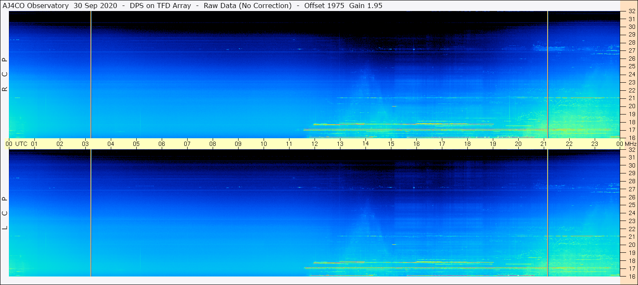This screenshot has height=285, width=638.
Task: Pick the 17 hour label on time axis
Action: pos(442,144)
